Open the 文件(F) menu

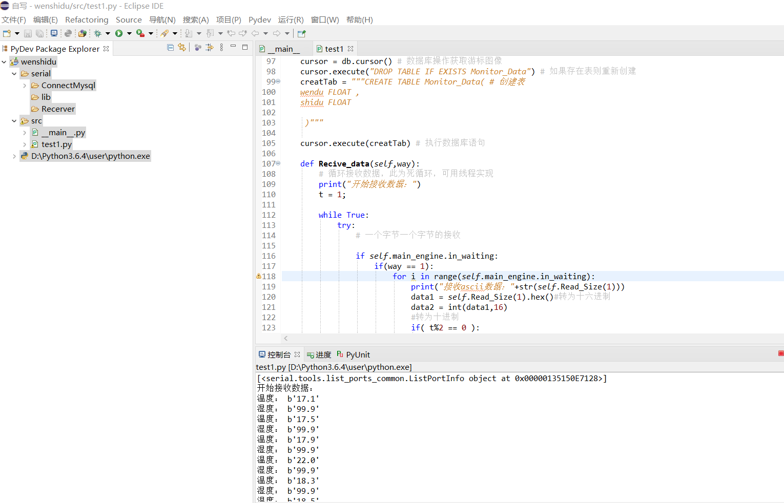pos(14,19)
